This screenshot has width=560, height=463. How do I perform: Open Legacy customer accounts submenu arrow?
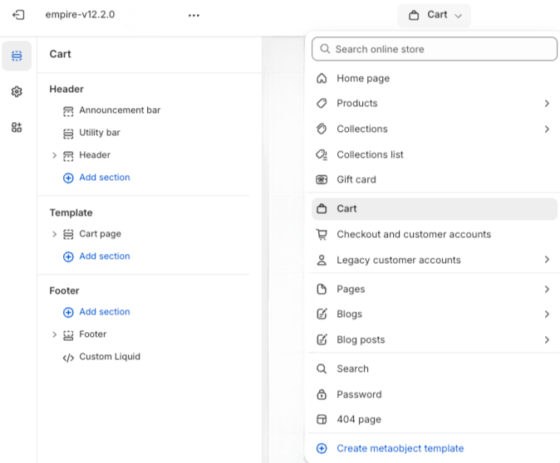[547, 260]
